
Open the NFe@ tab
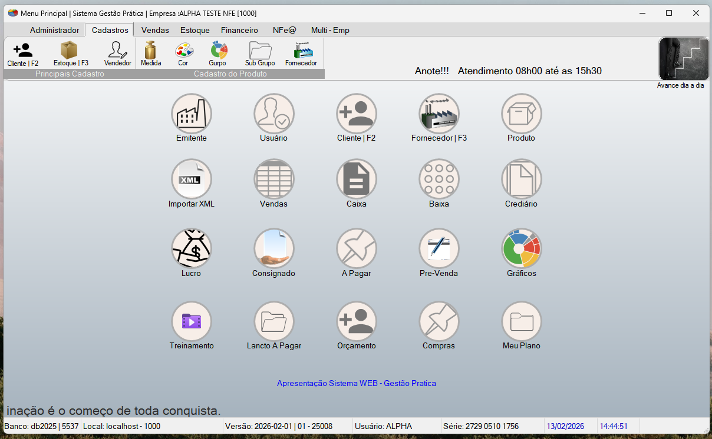point(284,30)
